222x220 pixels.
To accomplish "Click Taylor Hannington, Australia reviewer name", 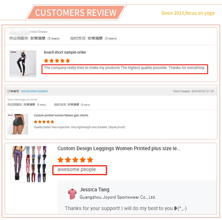I will (22, 100).
